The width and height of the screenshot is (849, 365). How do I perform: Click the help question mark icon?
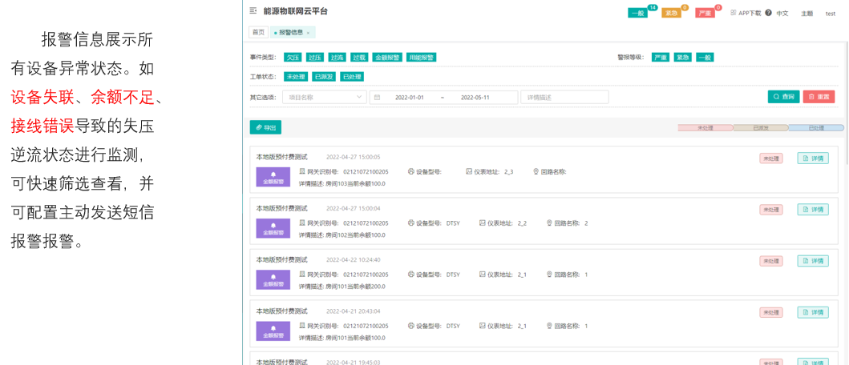[x=768, y=13]
